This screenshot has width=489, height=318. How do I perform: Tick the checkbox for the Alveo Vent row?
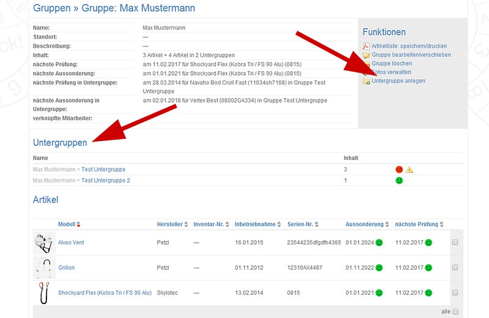pyautogui.click(x=455, y=243)
